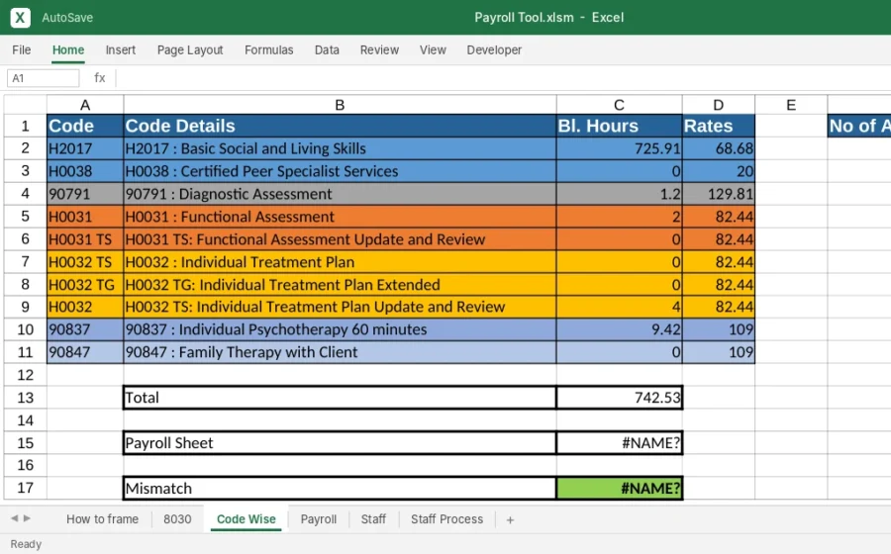Toggle the AutoSave setting
Image resolution: width=891 pixels, height=554 pixels.
point(67,18)
